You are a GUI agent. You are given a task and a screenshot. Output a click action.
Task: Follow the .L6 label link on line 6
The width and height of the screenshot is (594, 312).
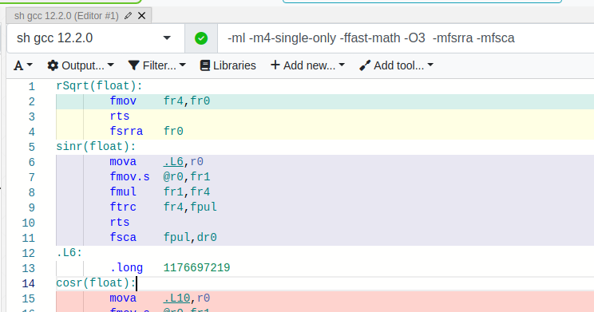(x=173, y=162)
